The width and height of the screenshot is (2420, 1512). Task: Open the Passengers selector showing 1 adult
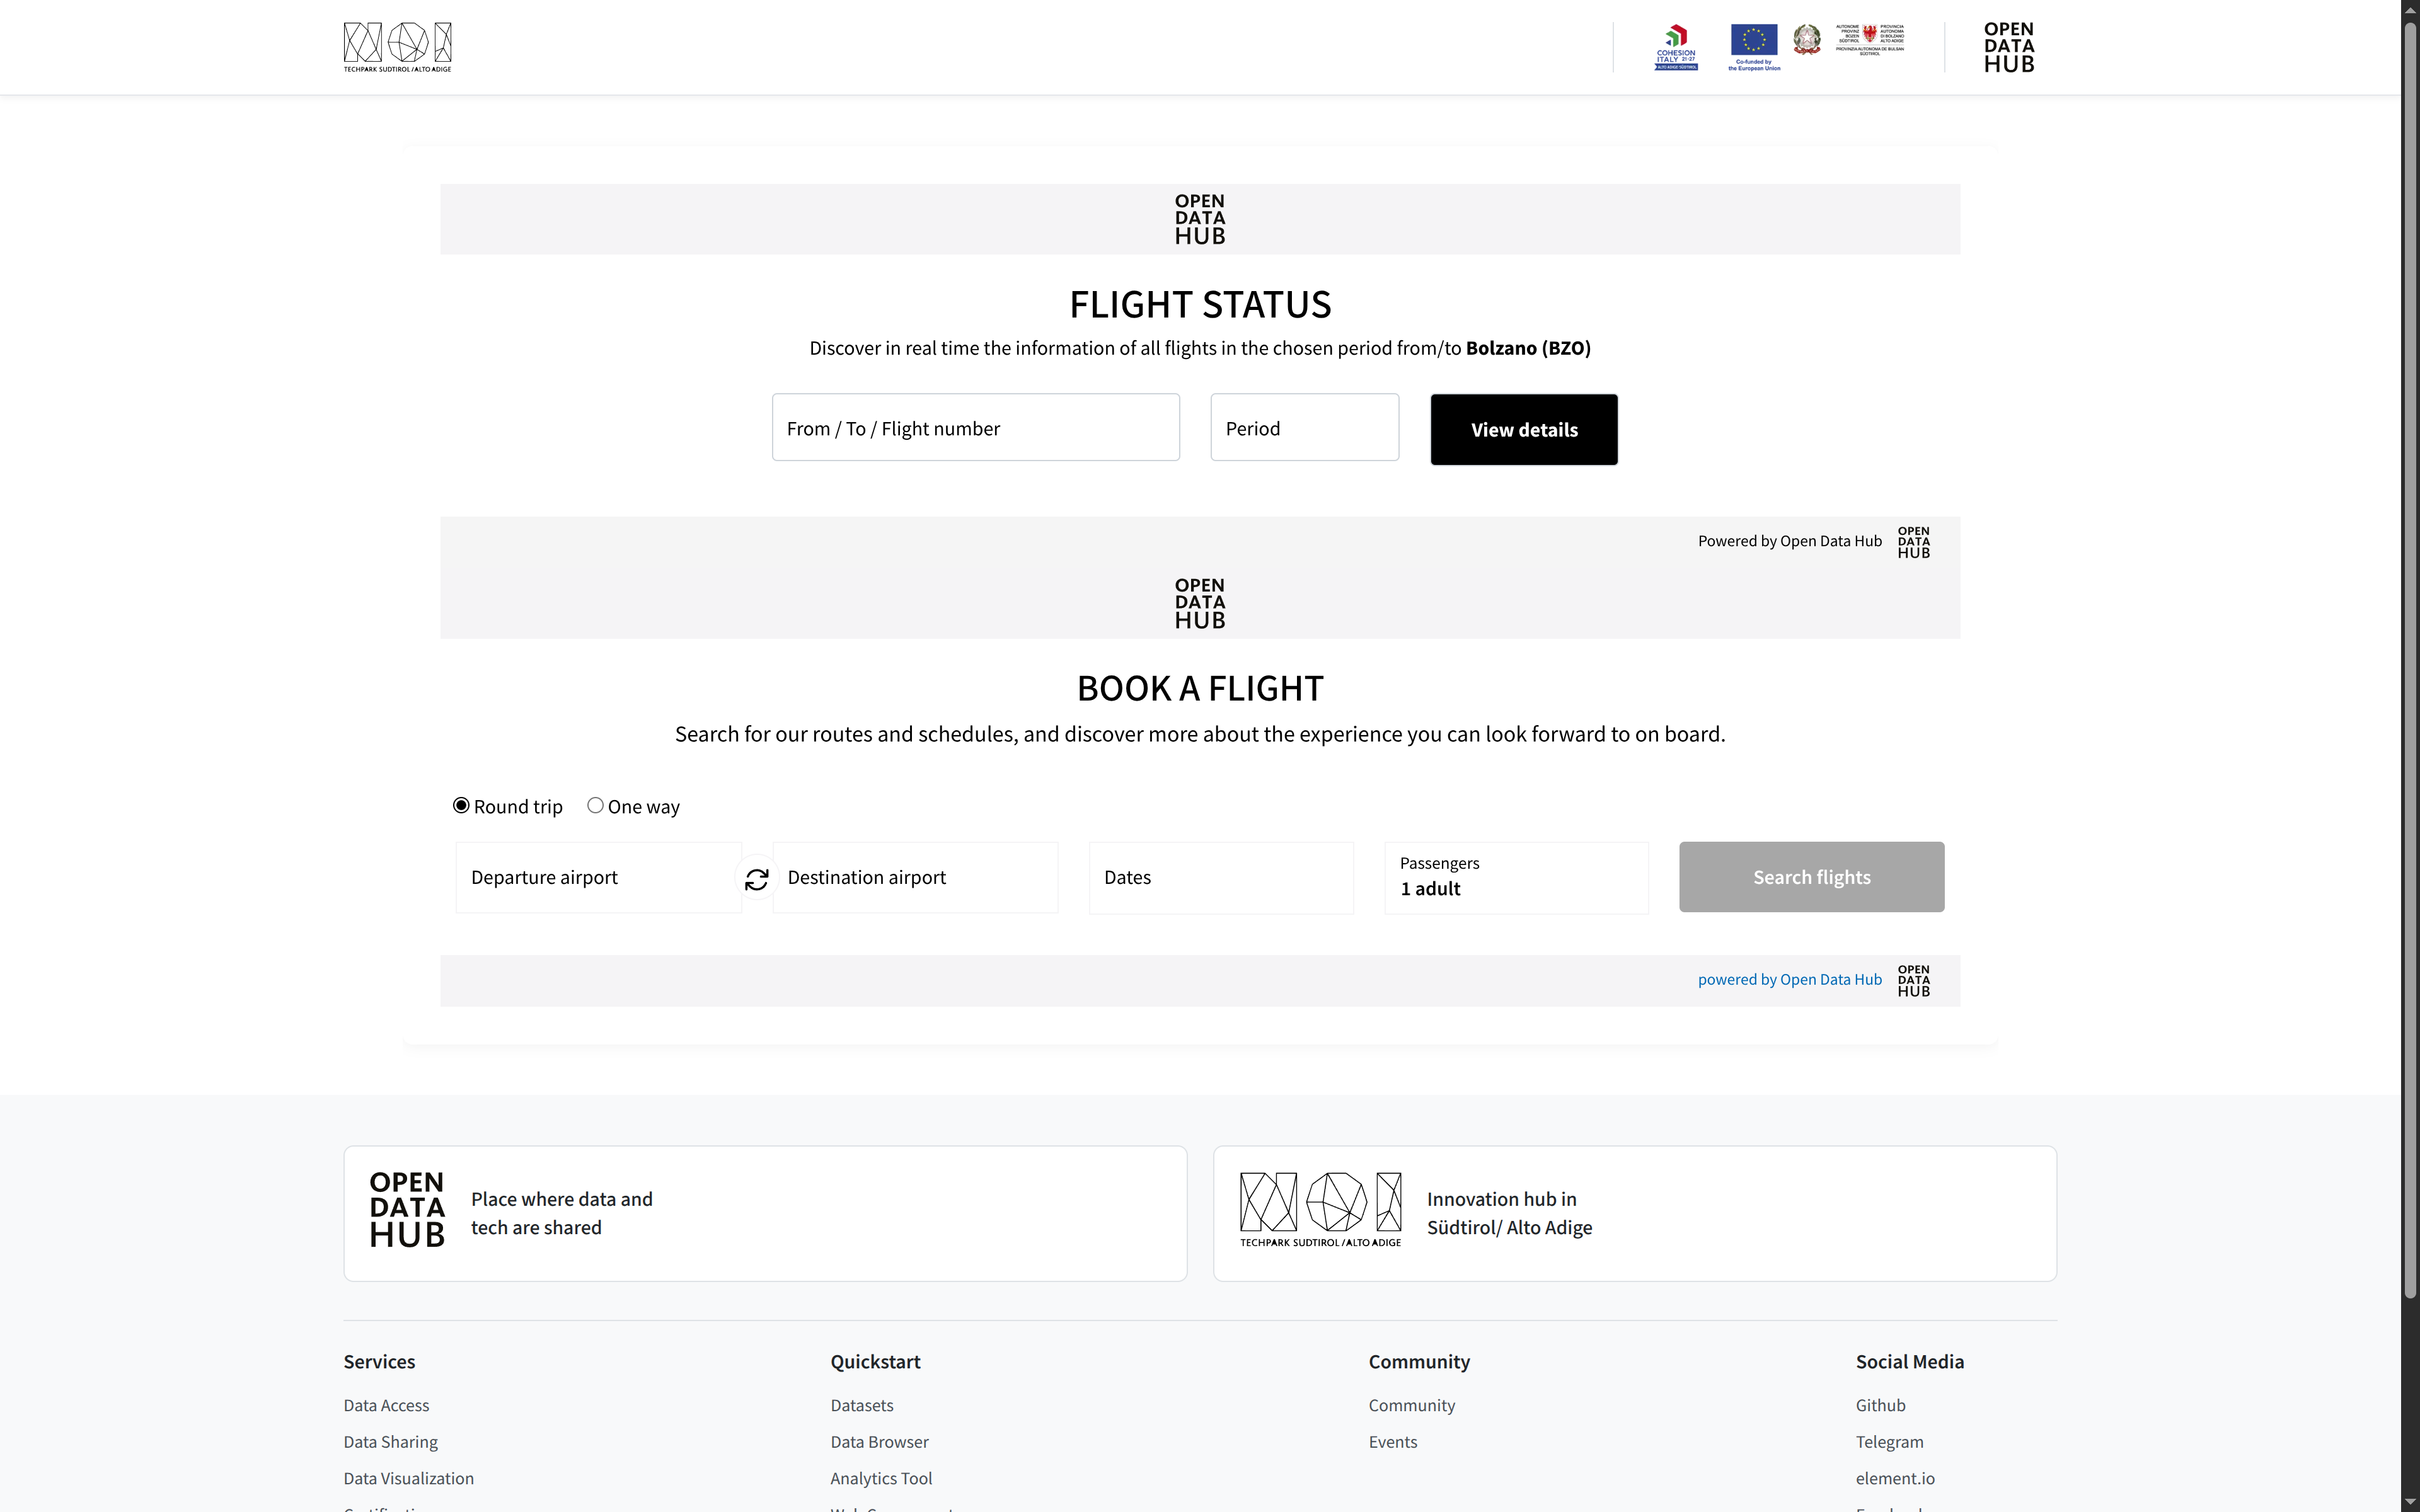(1516, 877)
